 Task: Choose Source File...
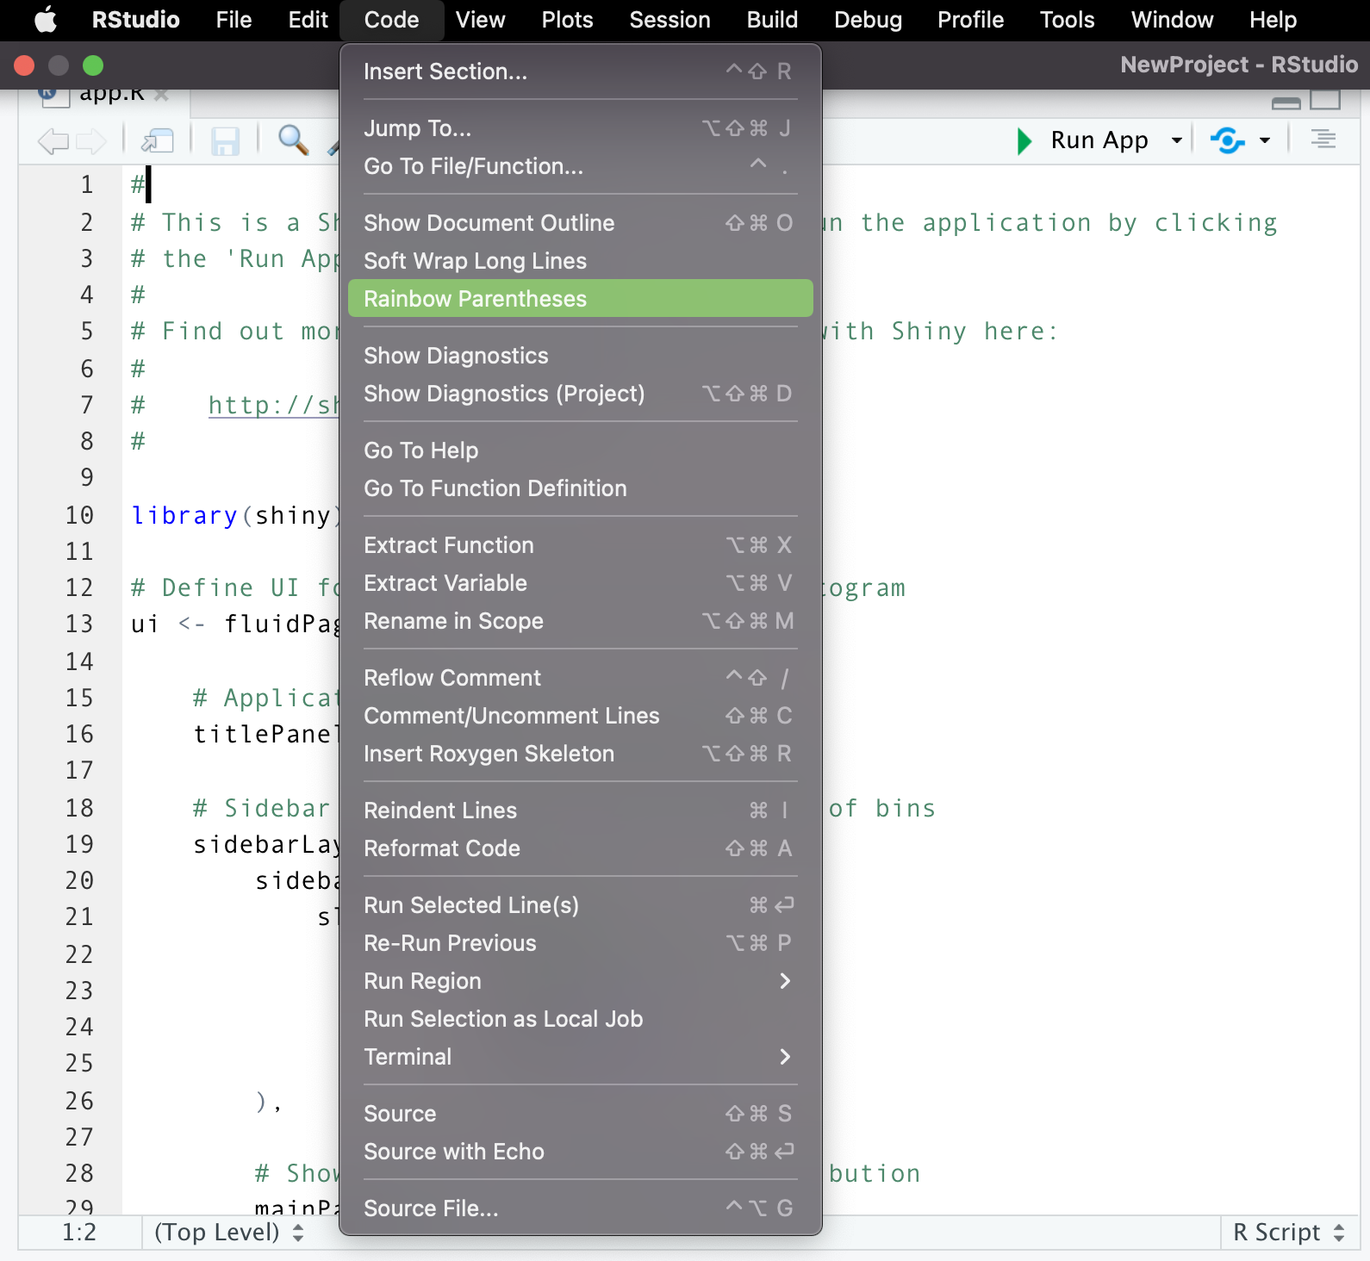point(581,1208)
